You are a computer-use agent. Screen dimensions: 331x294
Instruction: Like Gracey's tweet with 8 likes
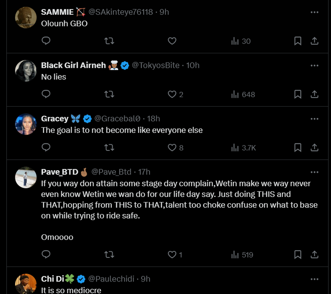pyautogui.click(x=172, y=147)
